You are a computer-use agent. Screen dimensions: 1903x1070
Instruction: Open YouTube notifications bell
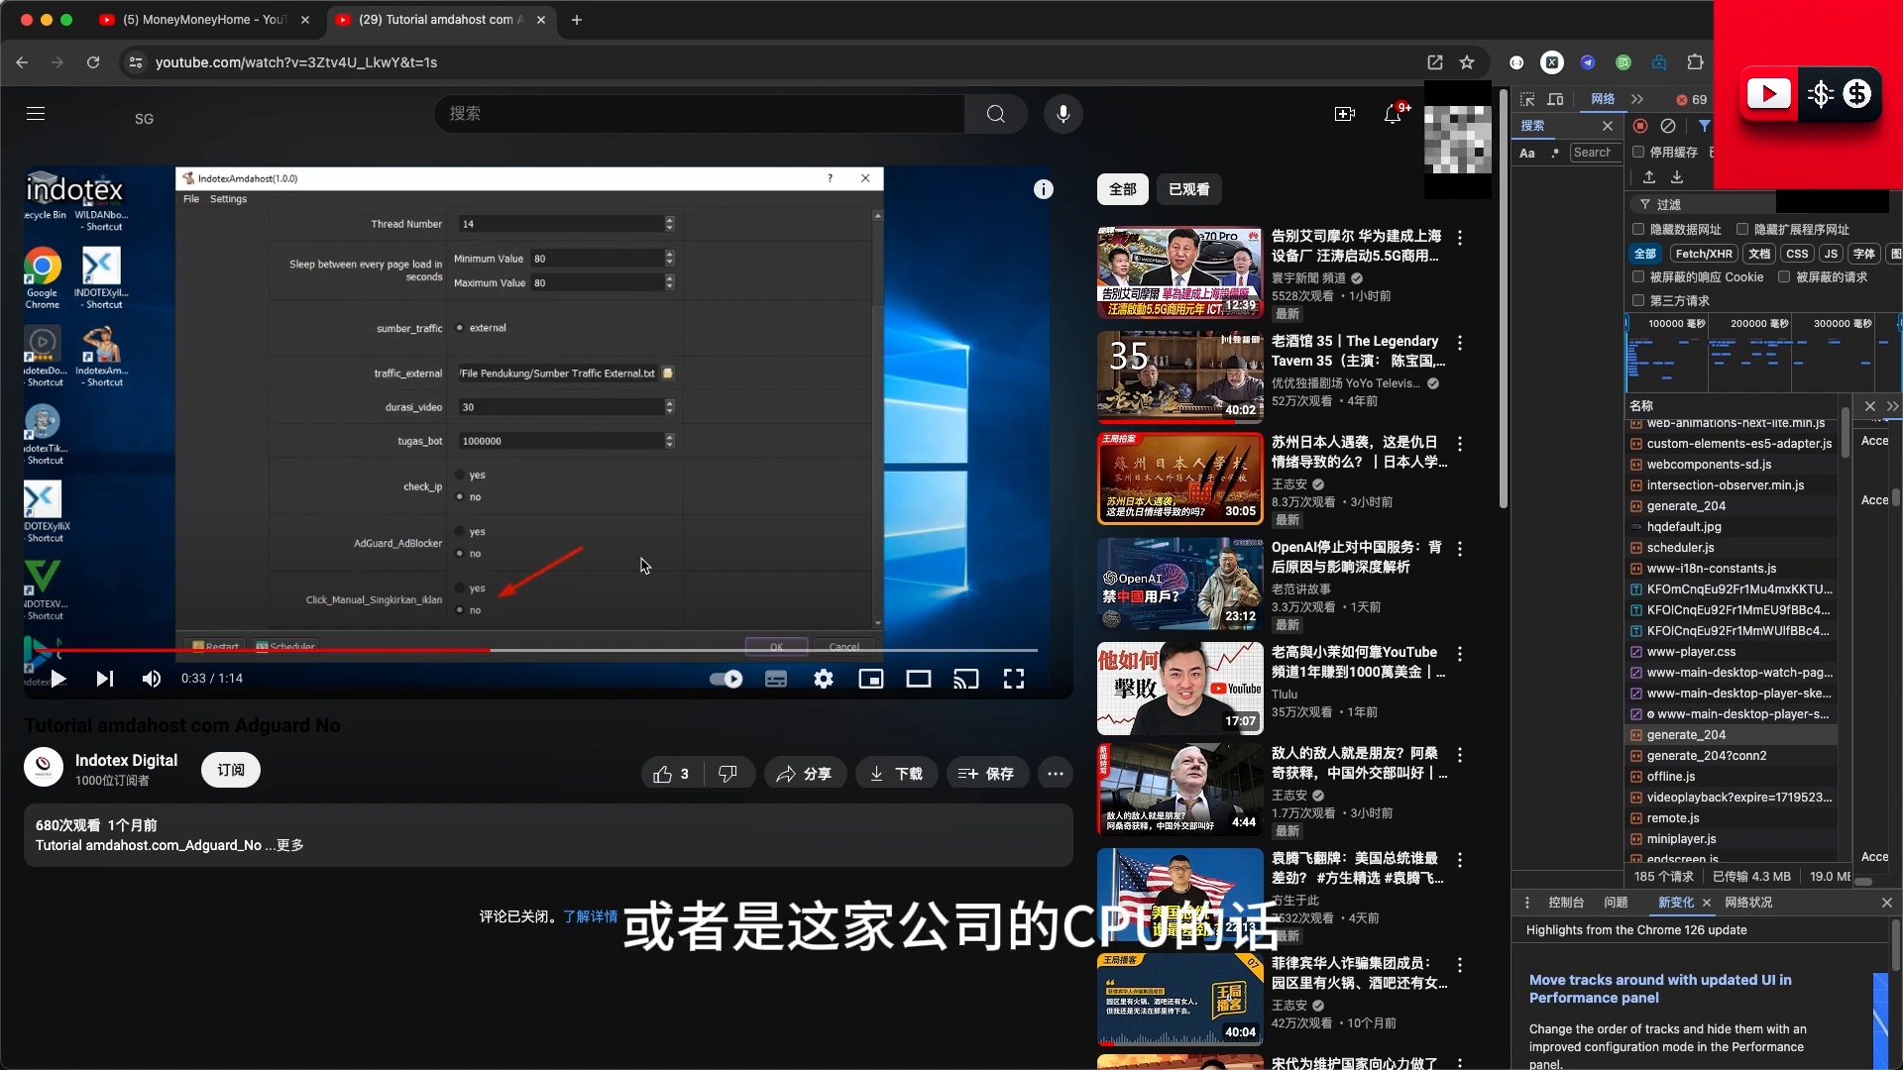click(x=1393, y=114)
